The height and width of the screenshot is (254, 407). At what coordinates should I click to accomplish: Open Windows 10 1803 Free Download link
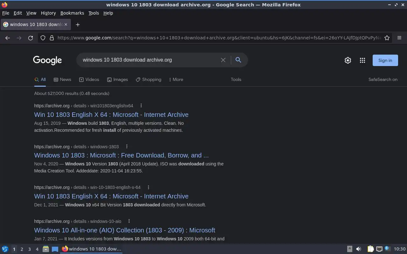pyautogui.click(x=121, y=155)
